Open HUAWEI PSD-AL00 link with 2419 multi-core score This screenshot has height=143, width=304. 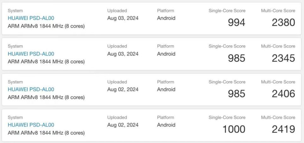(31, 125)
